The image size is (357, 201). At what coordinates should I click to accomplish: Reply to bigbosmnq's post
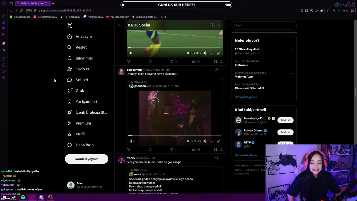pos(128,150)
